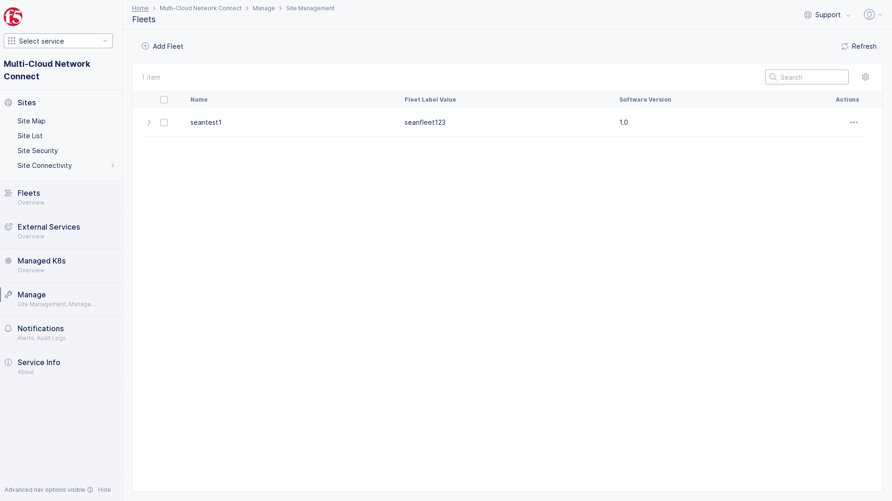The image size is (892, 501).
Task: Open the Support dropdown
Action: 827,15
